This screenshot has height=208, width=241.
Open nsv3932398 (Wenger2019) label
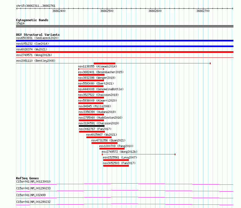pos(97,78)
